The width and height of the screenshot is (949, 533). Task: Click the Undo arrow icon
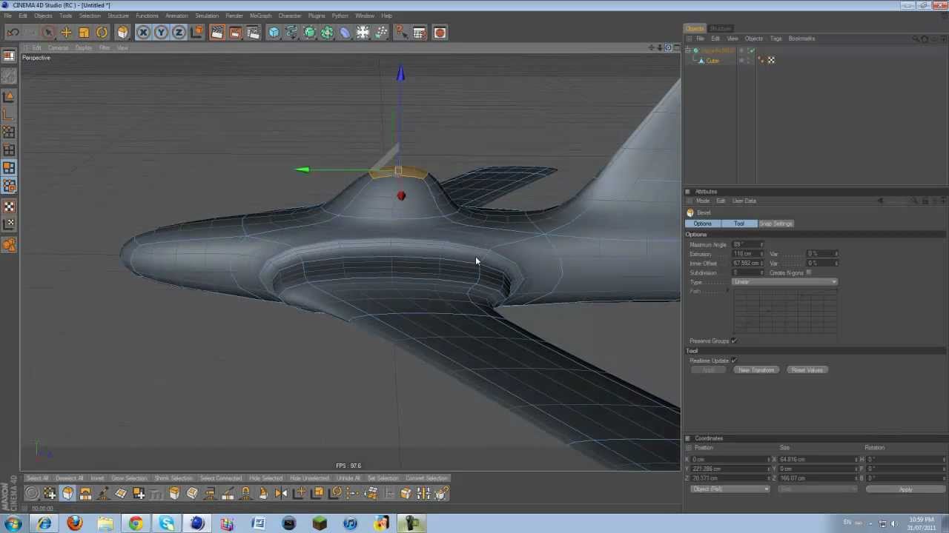pyautogui.click(x=13, y=33)
